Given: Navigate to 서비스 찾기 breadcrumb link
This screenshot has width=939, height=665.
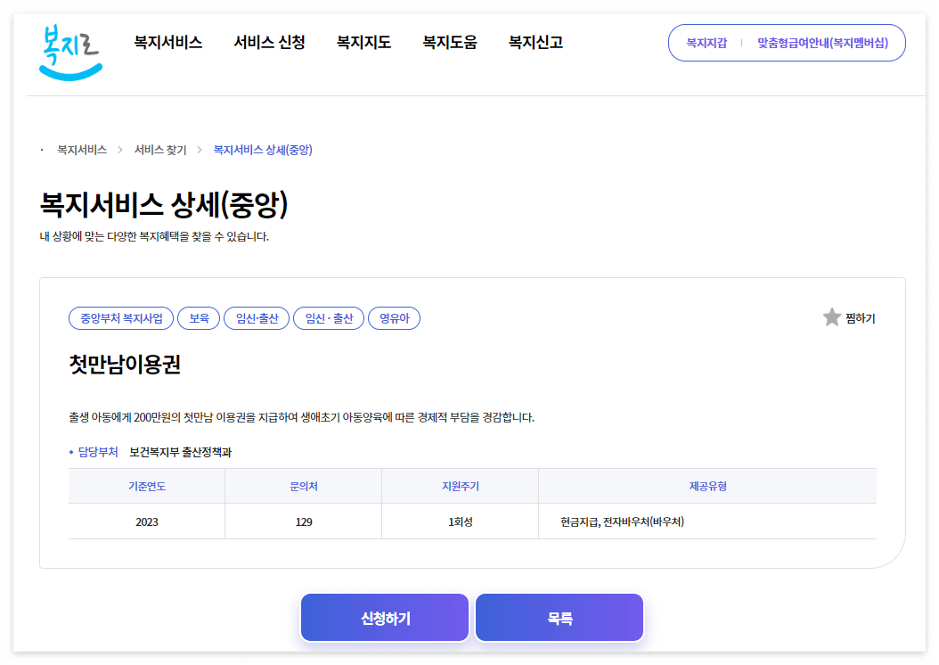Looking at the screenshot, I should (162, 150).
